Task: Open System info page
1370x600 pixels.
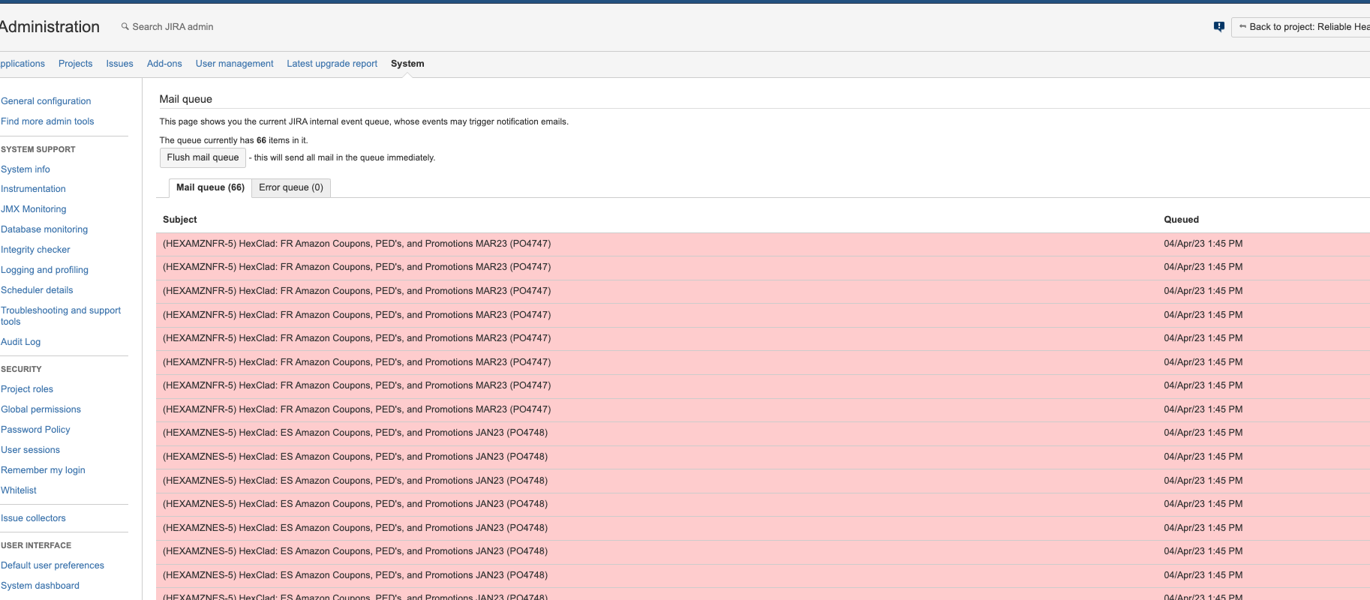Action: (x=26, y=169)
